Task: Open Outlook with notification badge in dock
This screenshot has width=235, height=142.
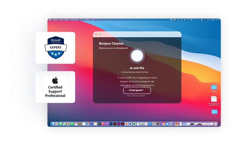Action: pyautogui.click(x=88, y=124)
